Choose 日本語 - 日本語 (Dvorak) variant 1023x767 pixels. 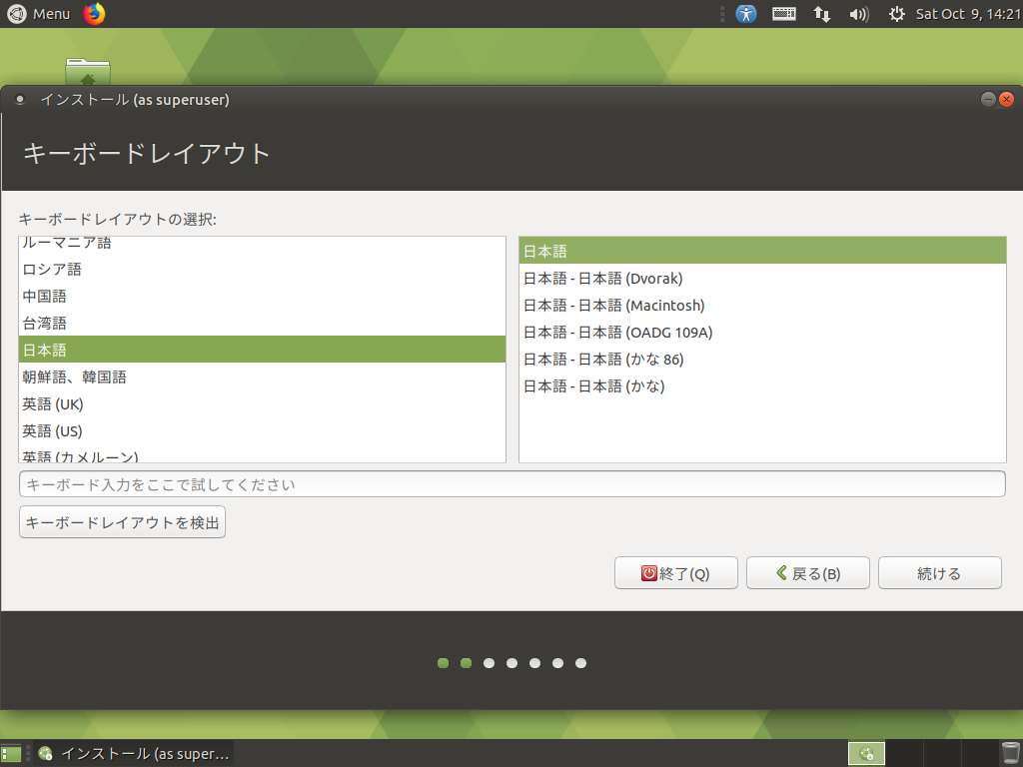tap(762, 279)
